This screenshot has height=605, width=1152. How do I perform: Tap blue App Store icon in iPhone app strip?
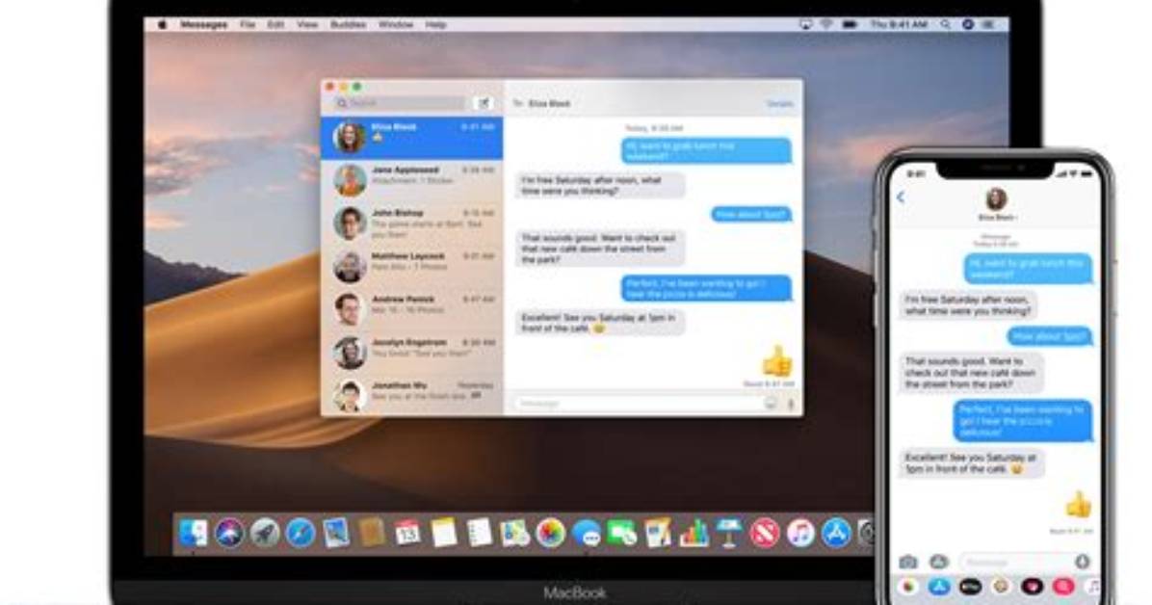coord(940,587)
